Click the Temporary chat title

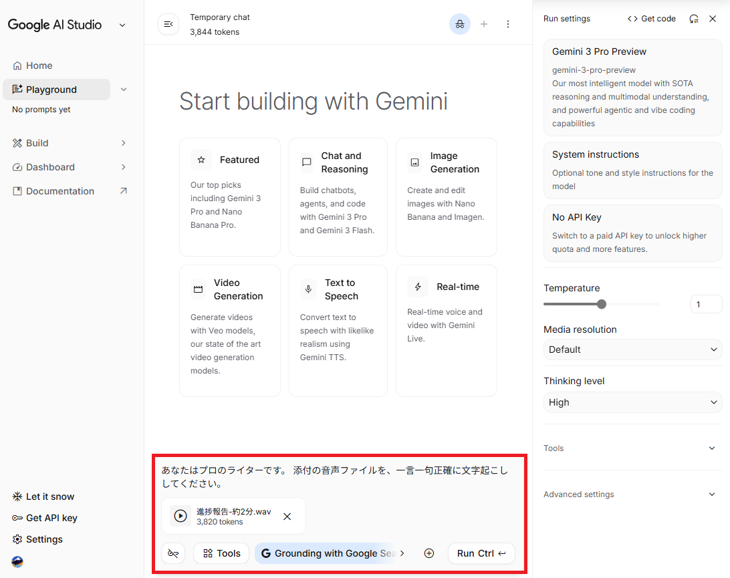(220, 17)
